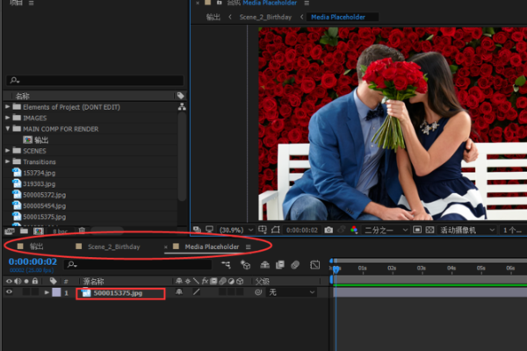This screenshot has width=527, height=351.
Task: Click the new composition icon in project panel
Action: (38, 230)
